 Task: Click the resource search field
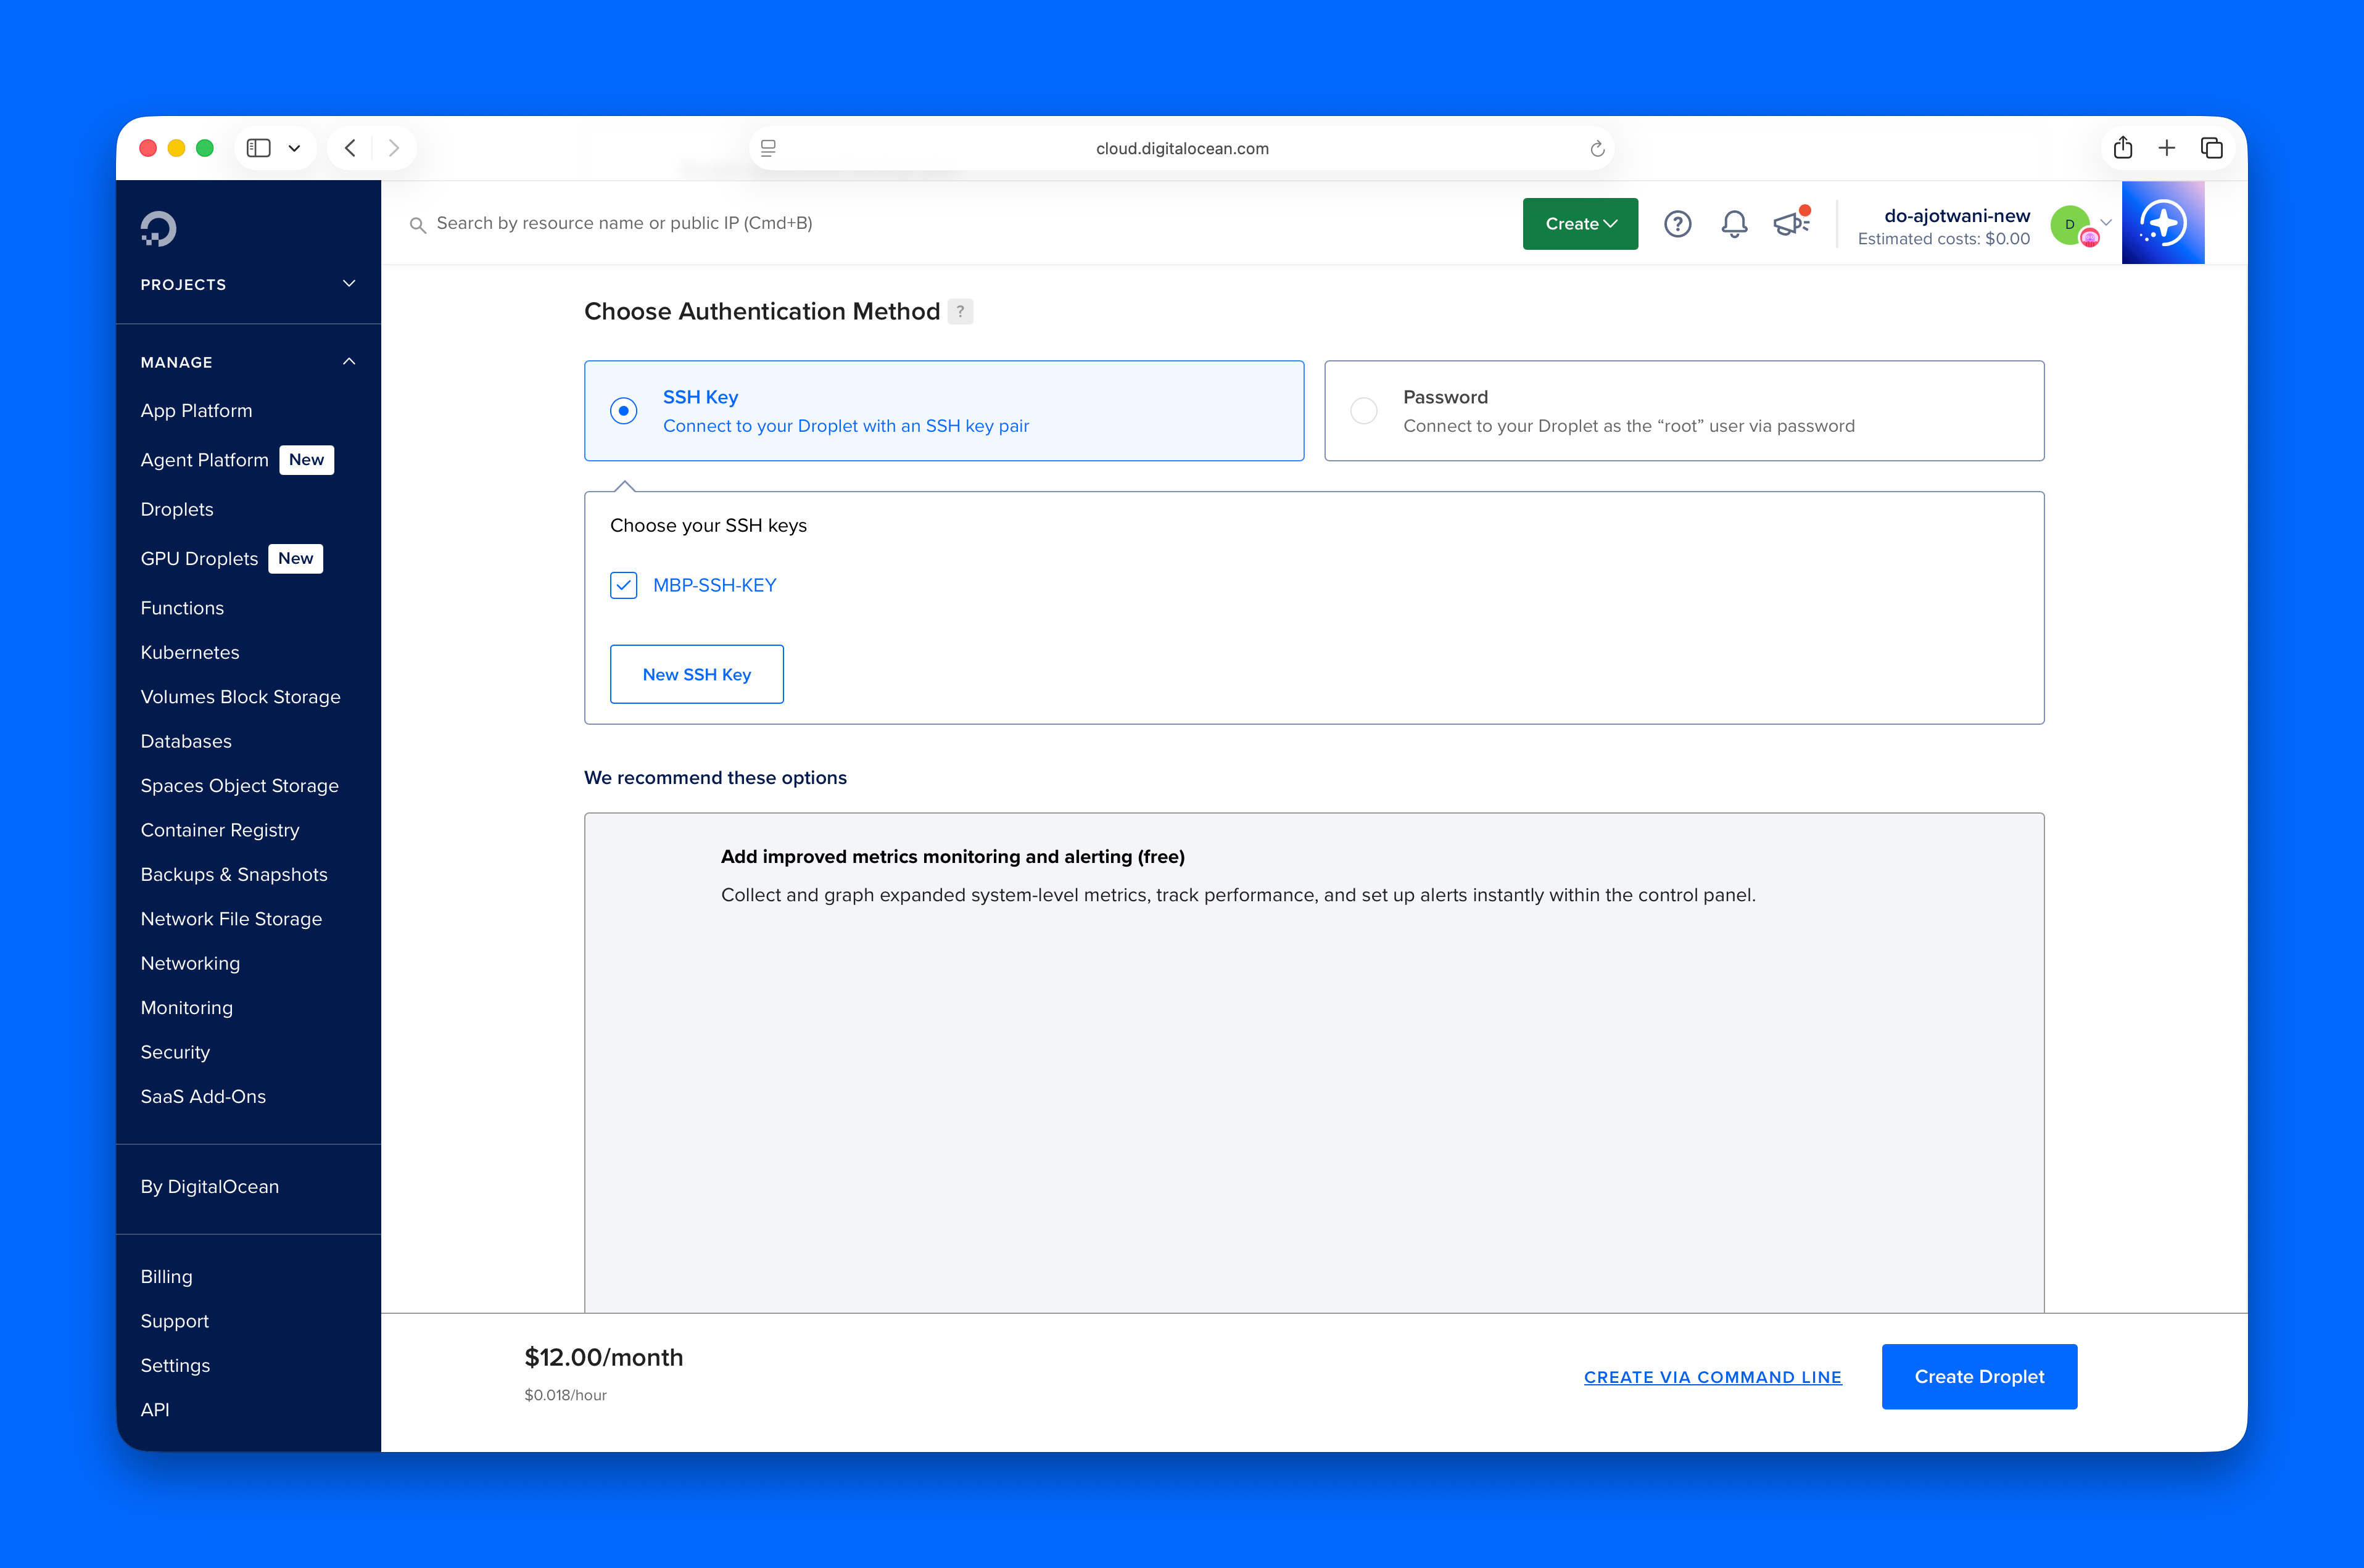click(x=700, y=223)
